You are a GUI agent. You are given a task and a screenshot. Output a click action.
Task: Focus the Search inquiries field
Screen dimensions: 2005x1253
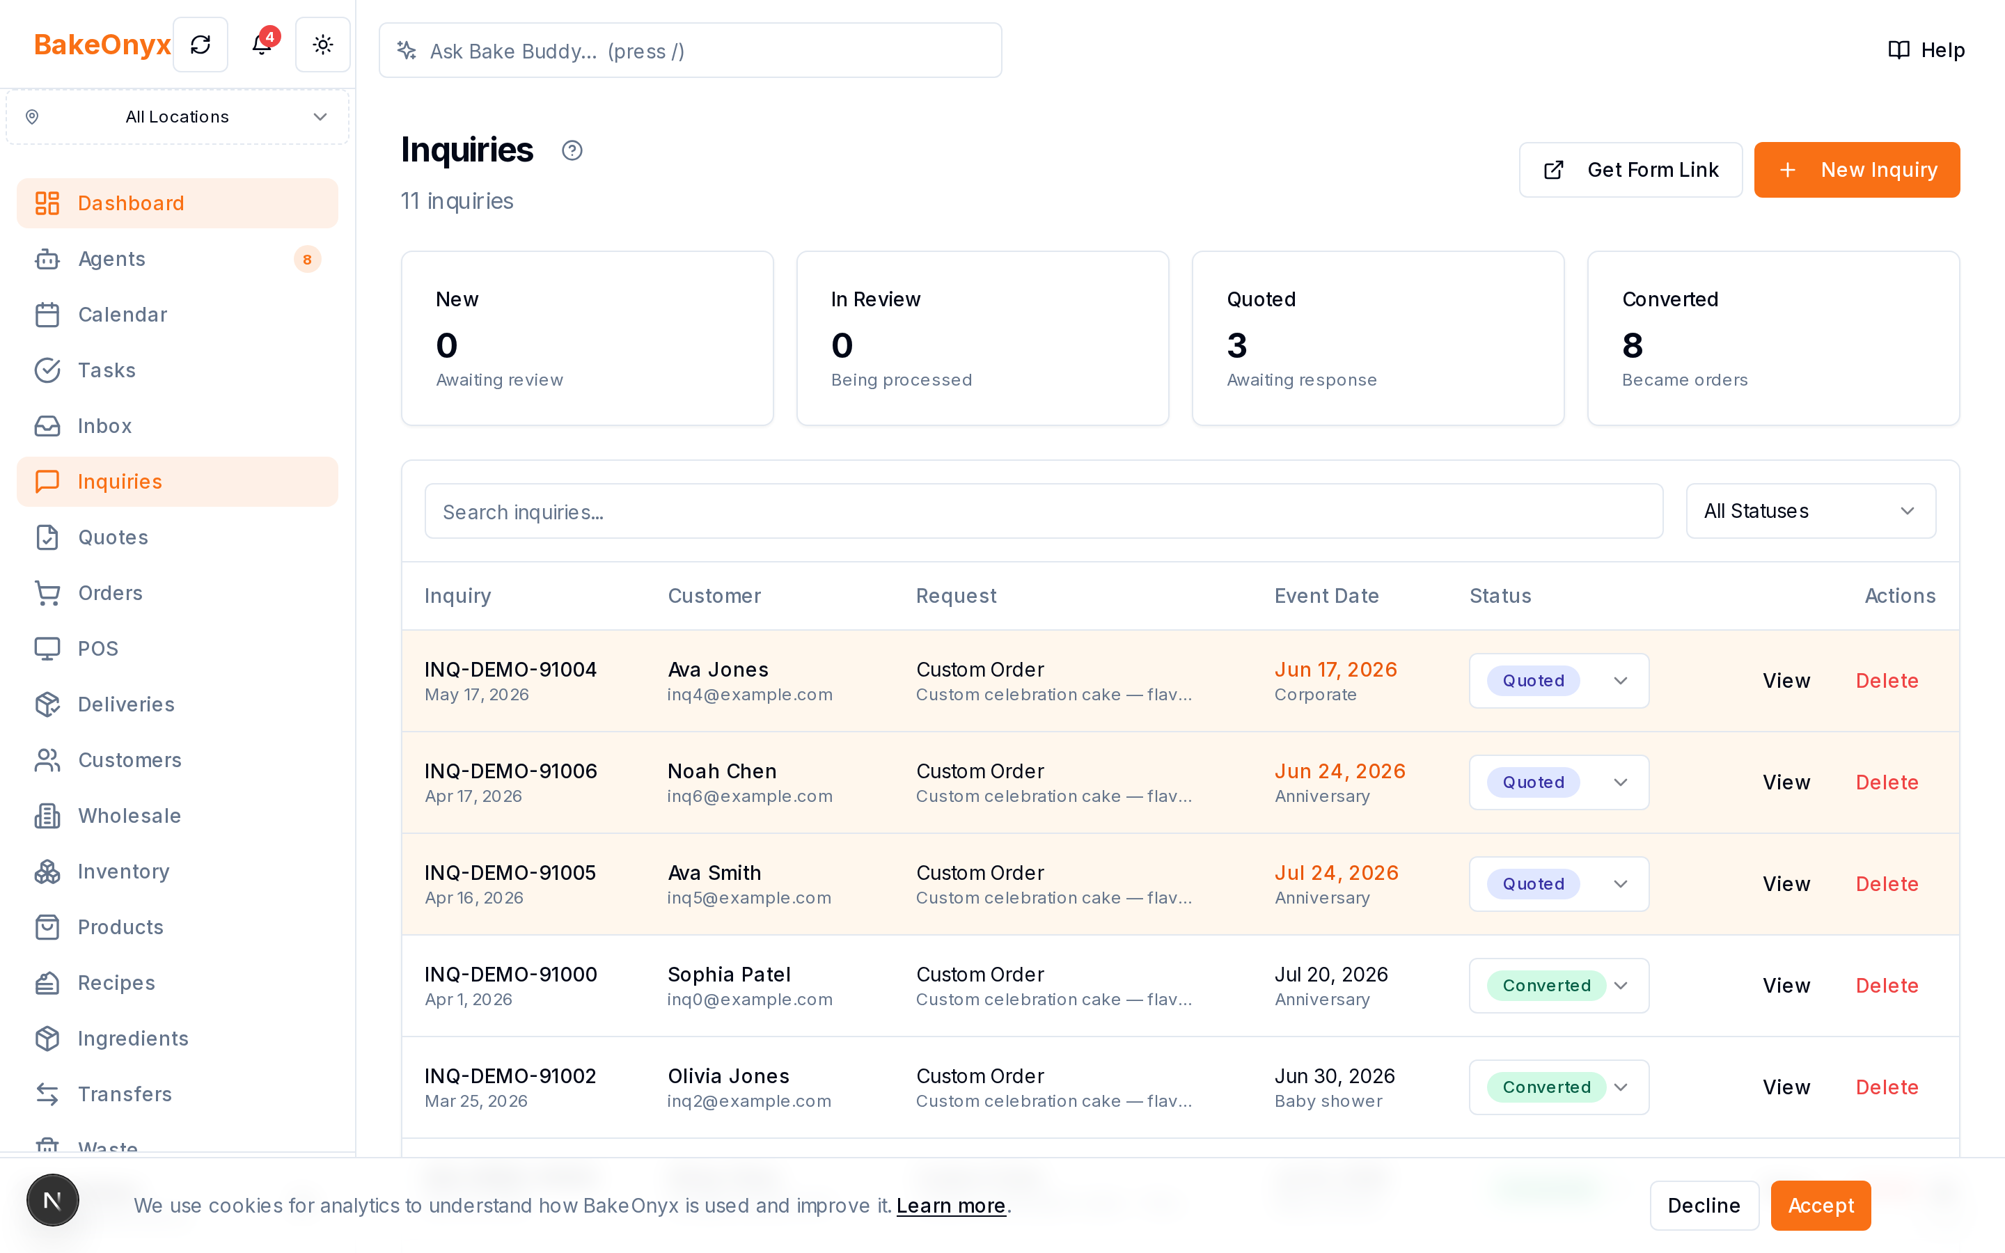(x=1044, y=512)
